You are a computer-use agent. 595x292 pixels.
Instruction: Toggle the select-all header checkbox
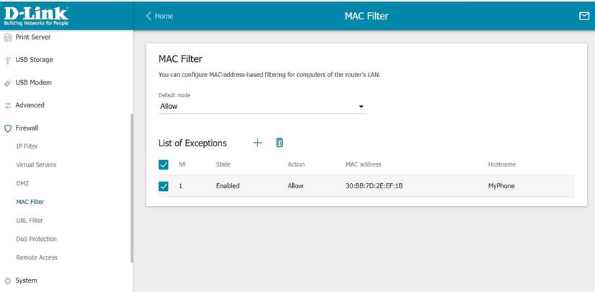point(164,165)
